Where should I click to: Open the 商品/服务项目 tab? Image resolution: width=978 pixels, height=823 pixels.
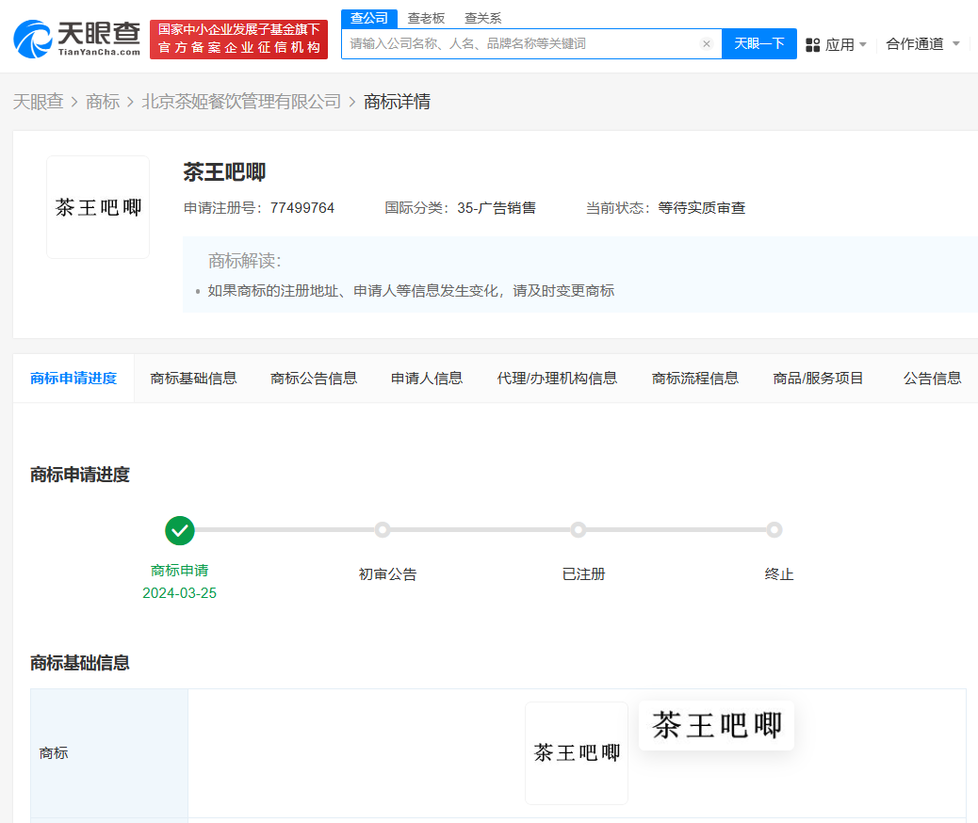[818, 379]
